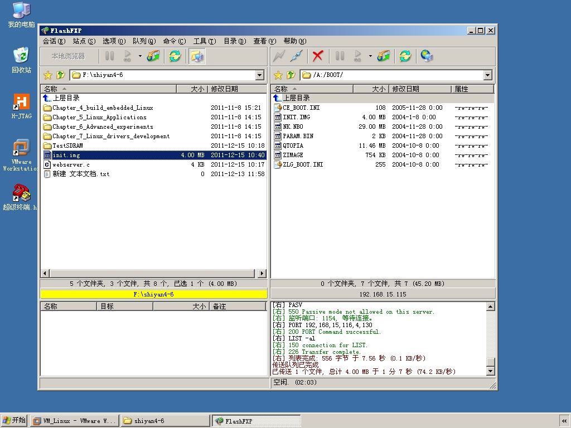Image resolution: width=571 pixels, height=428 pixels.
Task: Expand the system tray chevron
Action: click(x=564, y=421)
